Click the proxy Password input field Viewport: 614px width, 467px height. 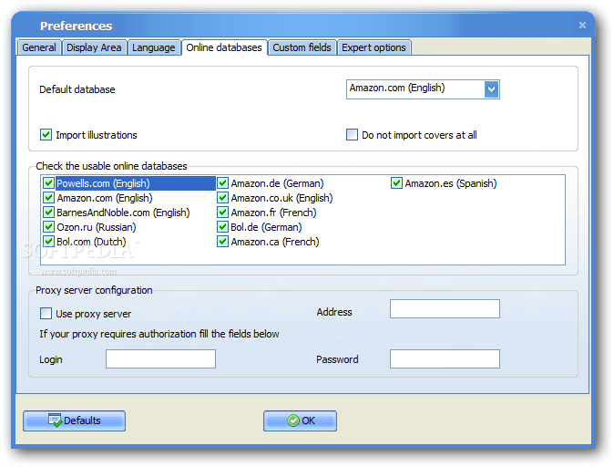(x=445, y=358)
